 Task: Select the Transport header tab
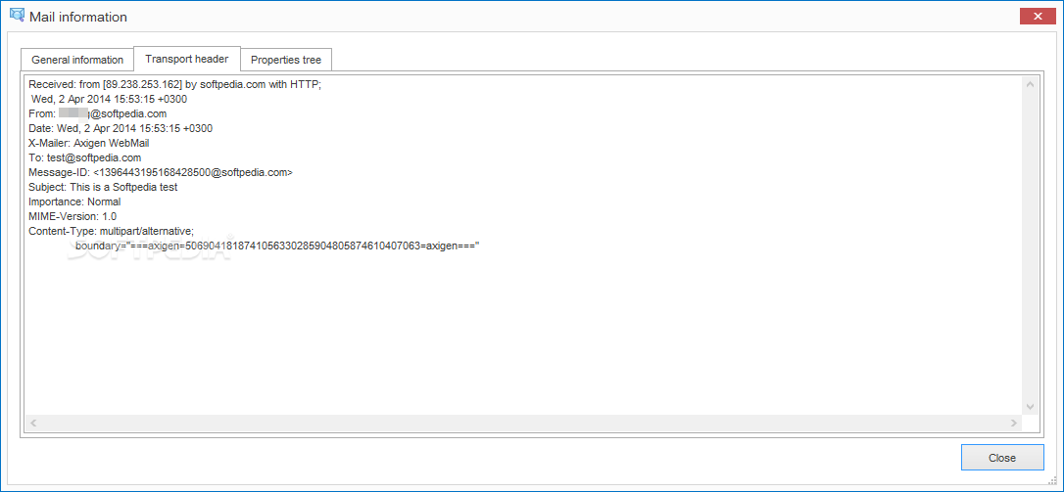(x=186, y=59)
